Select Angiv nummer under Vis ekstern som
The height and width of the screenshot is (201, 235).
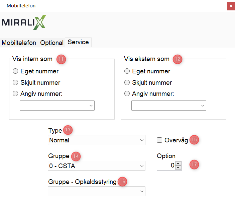coord(127,94)
